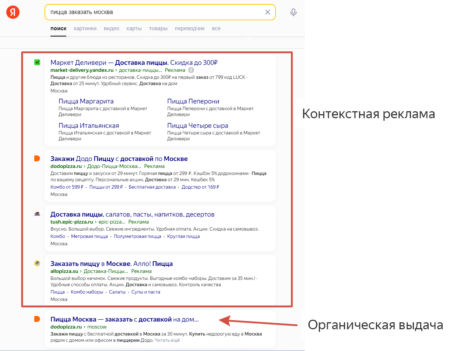
Task: Open the ad disclosure Я badge near Реклама
Action: (191, 70)
